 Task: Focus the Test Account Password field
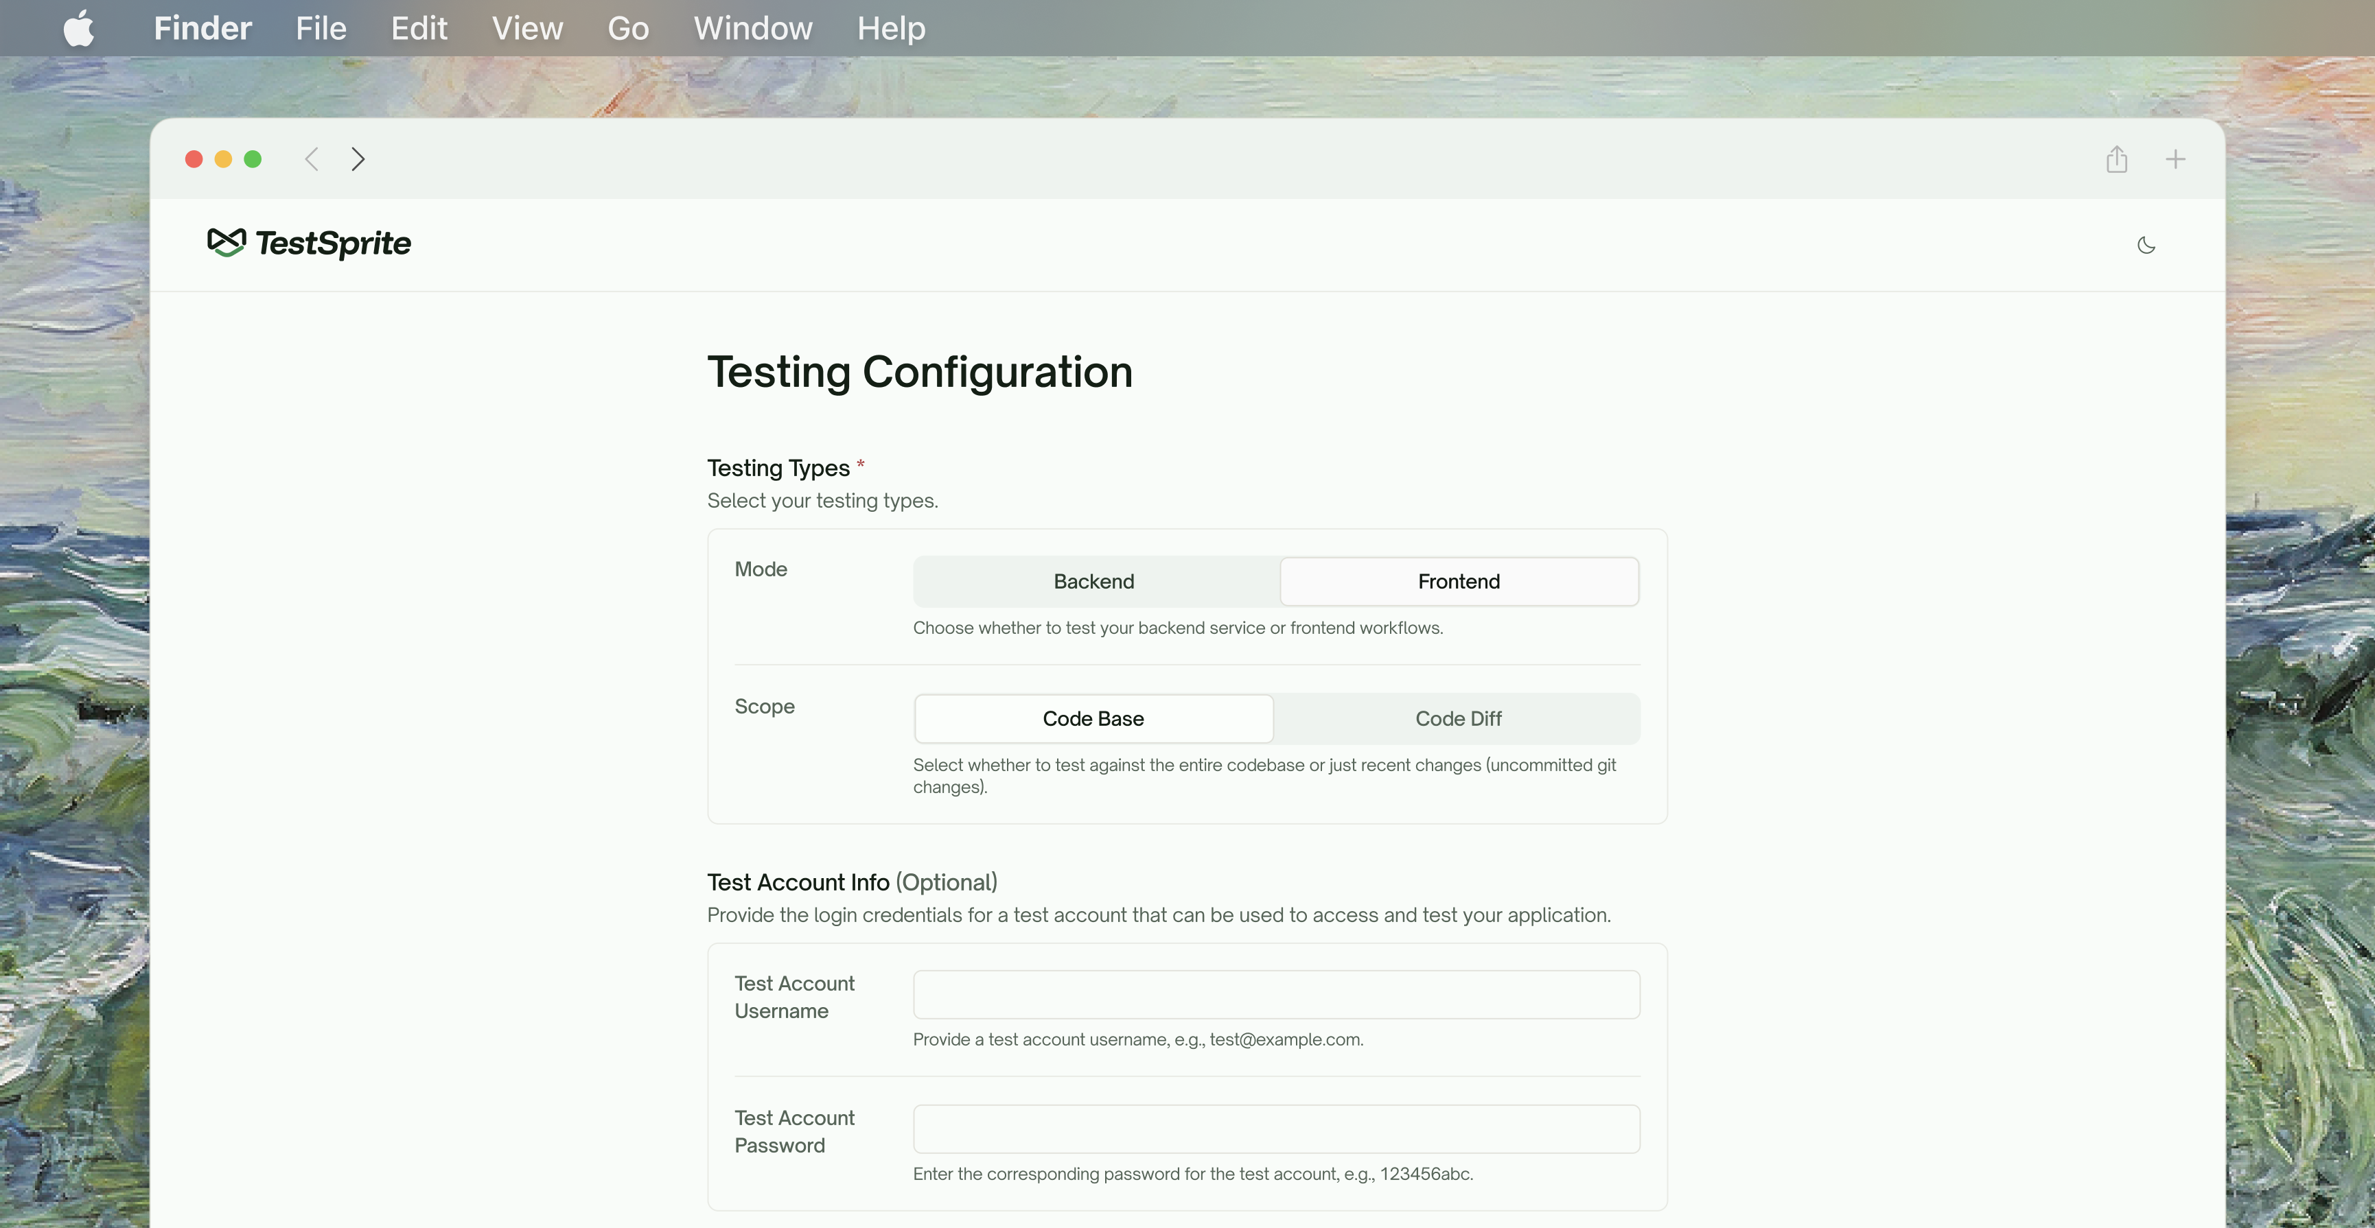tap(1276, 1129)
